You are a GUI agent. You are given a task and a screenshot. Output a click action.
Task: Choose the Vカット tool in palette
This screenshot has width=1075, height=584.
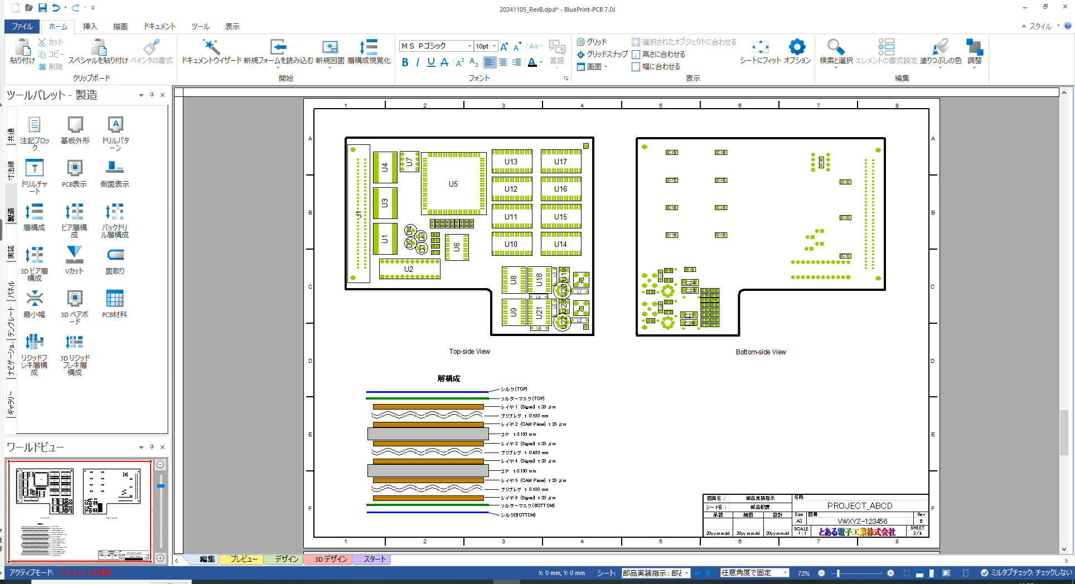(74, 255)
